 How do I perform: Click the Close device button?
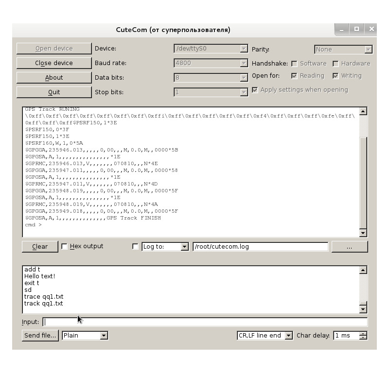pyautogui.click(x=54, y=63)
